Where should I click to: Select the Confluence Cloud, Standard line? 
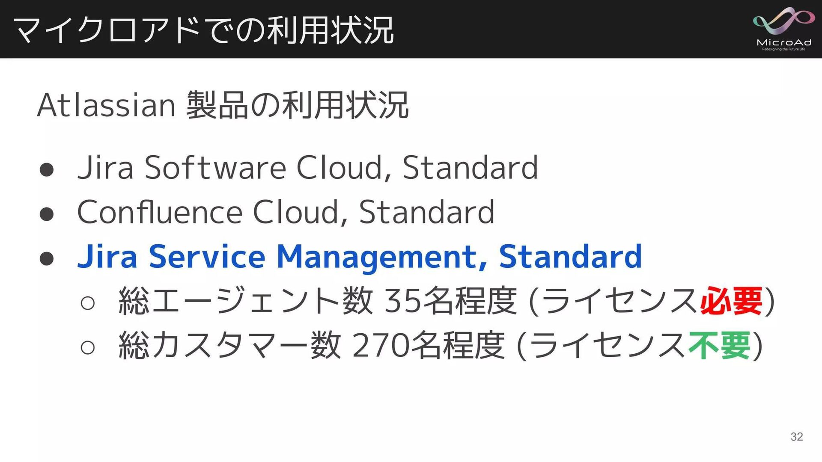(286, 212)
